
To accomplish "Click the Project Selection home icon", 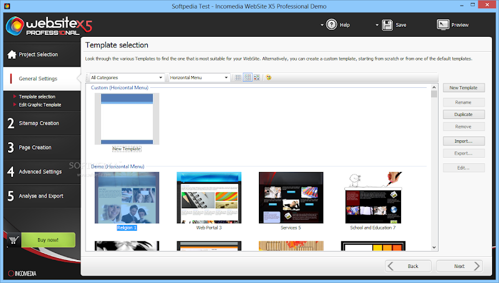I will pos(12,54).
